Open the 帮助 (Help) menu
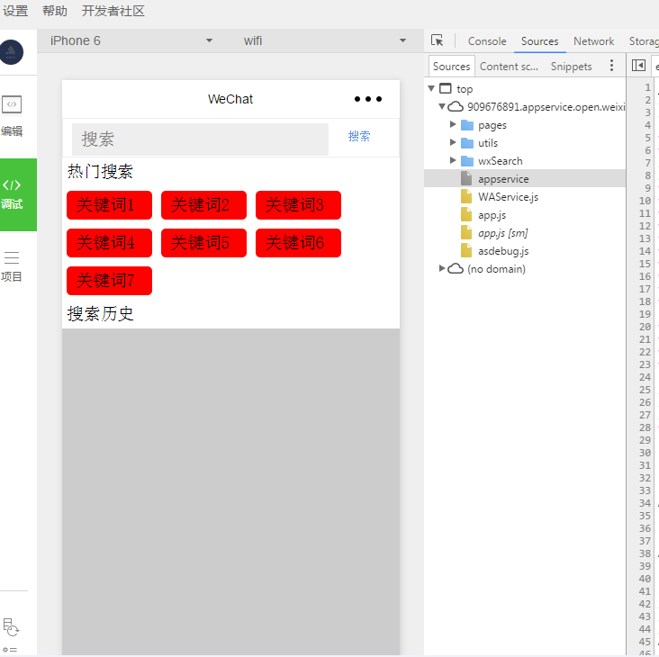This screenshot has height=657, width=659. point(55,11)
